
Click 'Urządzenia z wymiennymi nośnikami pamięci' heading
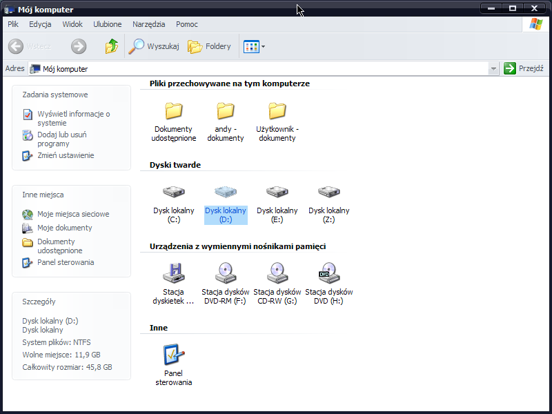(237, 246)
